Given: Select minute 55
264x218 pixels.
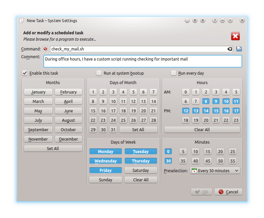Looking at the screenshot, I should point(233,161).
